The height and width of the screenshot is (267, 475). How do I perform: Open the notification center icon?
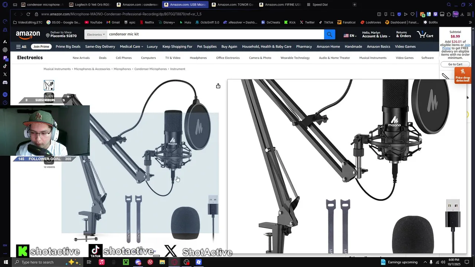coord(467,262)
